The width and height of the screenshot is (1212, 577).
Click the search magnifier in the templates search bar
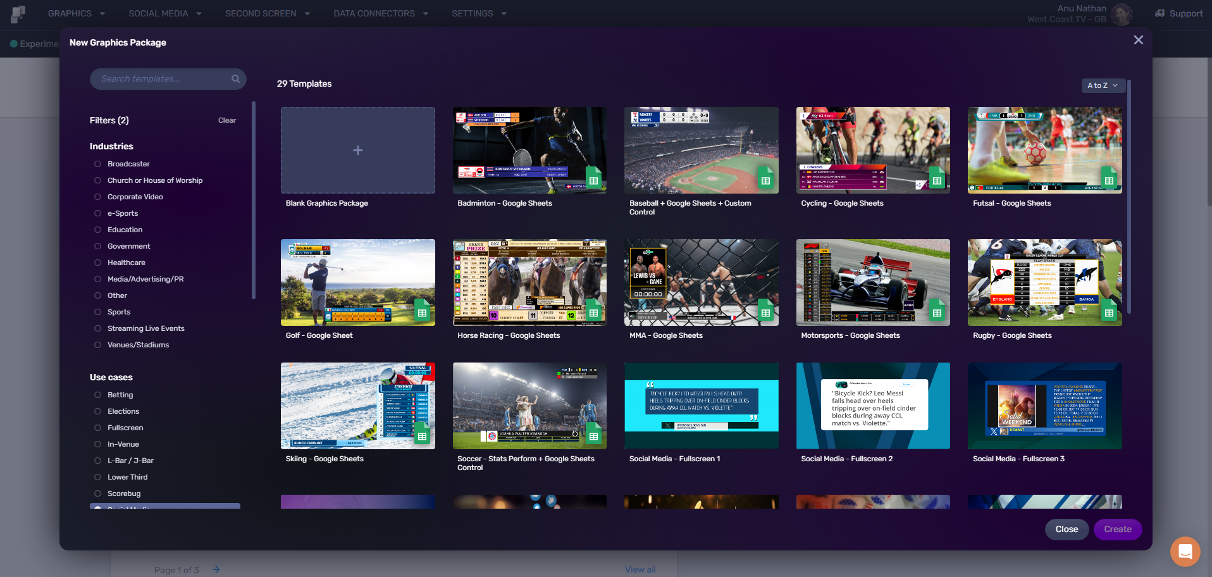pyautogui.click(x=235, y=78)
